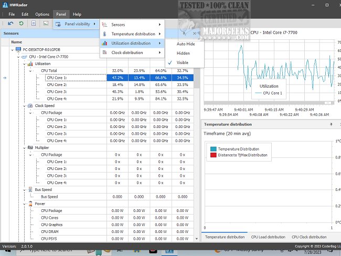The width and height of the screenshot is (341, 256).
Task: Set panel visibility to Hidden
Action: 183,53
